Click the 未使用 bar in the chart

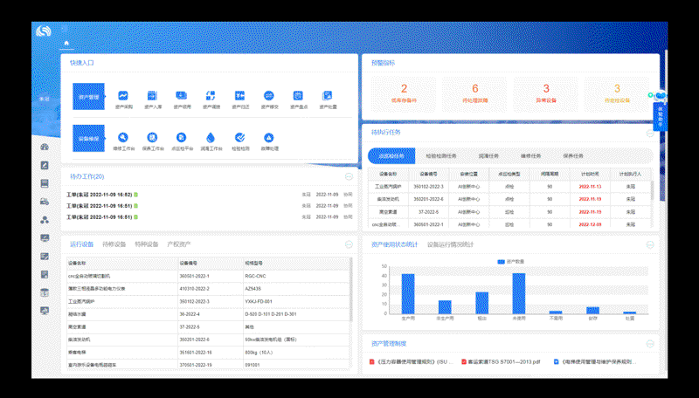pos(519,293)
